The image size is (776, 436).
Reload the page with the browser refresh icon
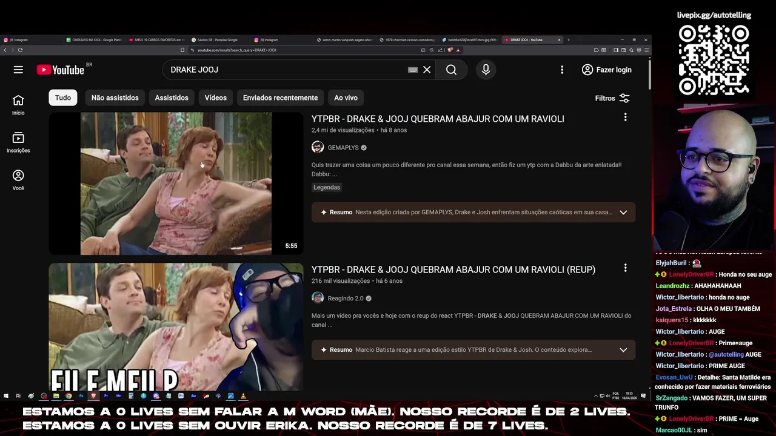point(20,50)
